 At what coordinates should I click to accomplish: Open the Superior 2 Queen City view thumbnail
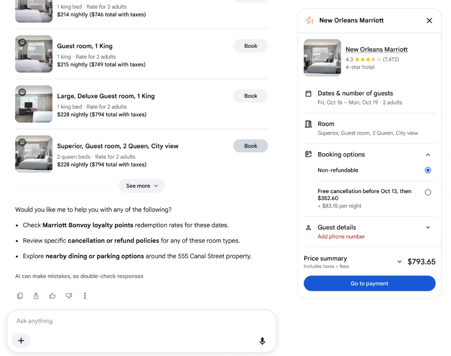[x=34, y=154]
